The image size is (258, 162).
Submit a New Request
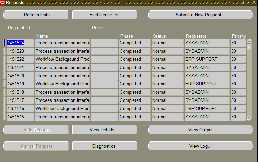click(200, 15)
